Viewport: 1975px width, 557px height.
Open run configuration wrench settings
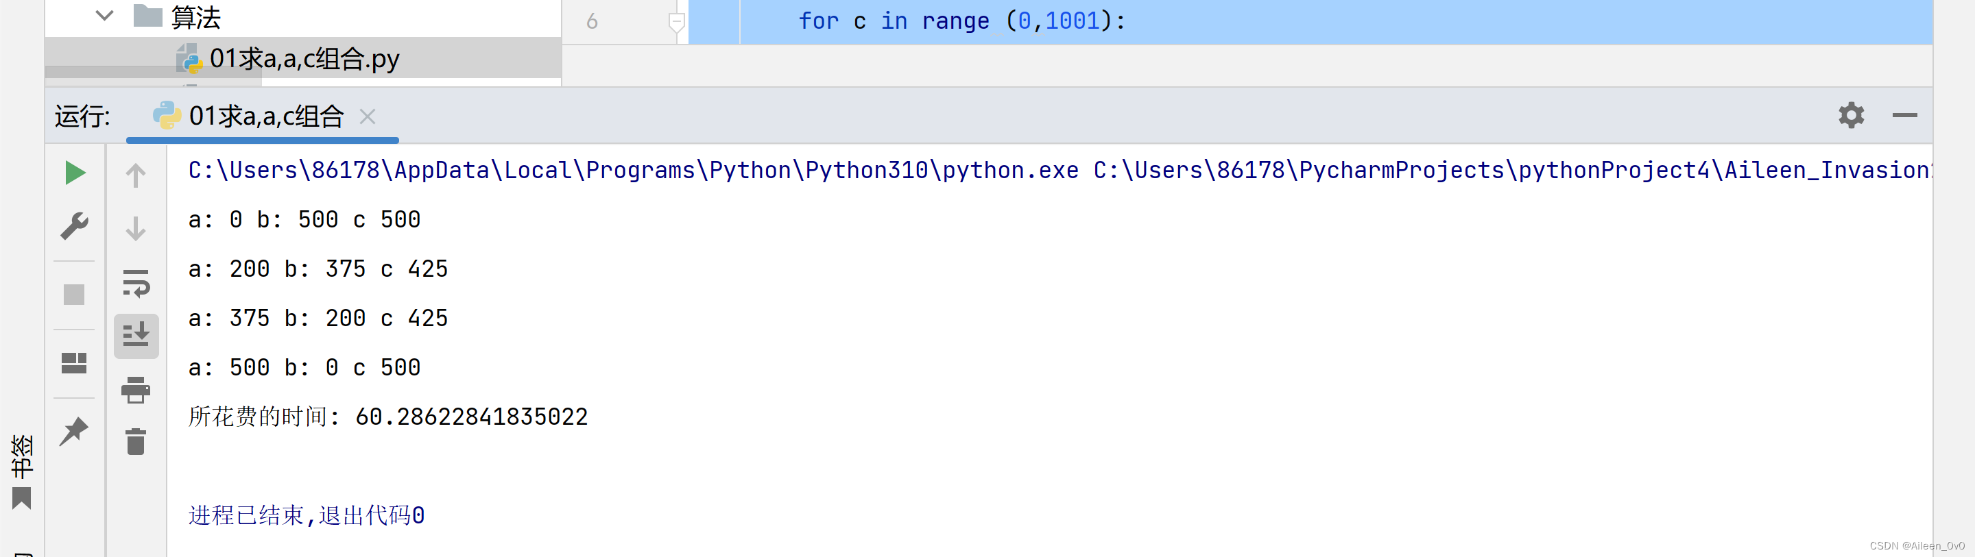pyautogui.click(x=74, y=226)
